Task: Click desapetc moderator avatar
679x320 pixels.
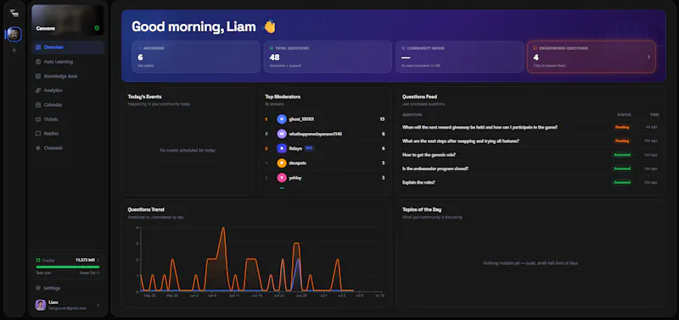Action: click(282, 163)
